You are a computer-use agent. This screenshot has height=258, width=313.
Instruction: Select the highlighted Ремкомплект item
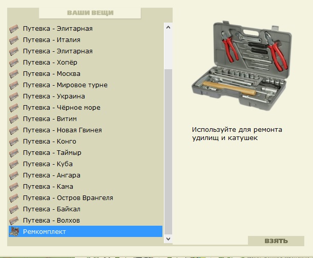tap(86, 232)
